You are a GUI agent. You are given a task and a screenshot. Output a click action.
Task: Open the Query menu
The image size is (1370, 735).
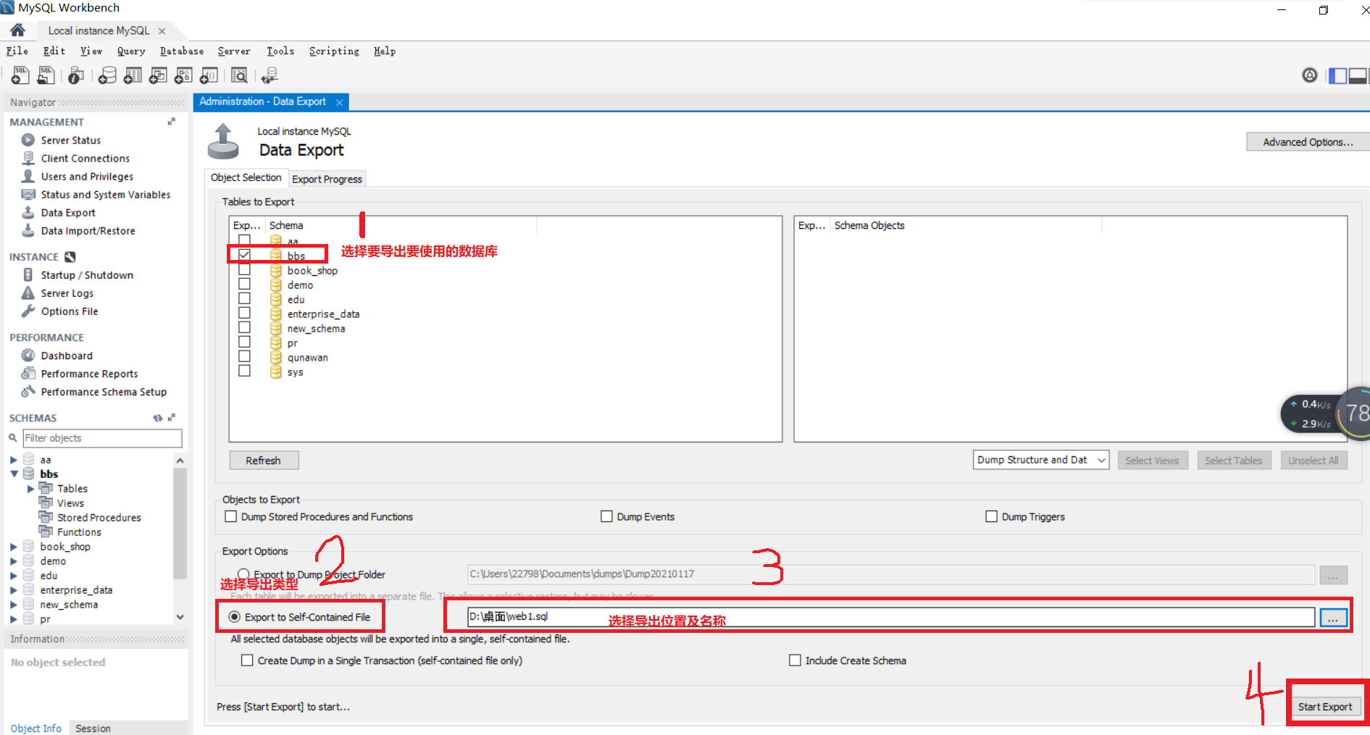click(131, 51)
